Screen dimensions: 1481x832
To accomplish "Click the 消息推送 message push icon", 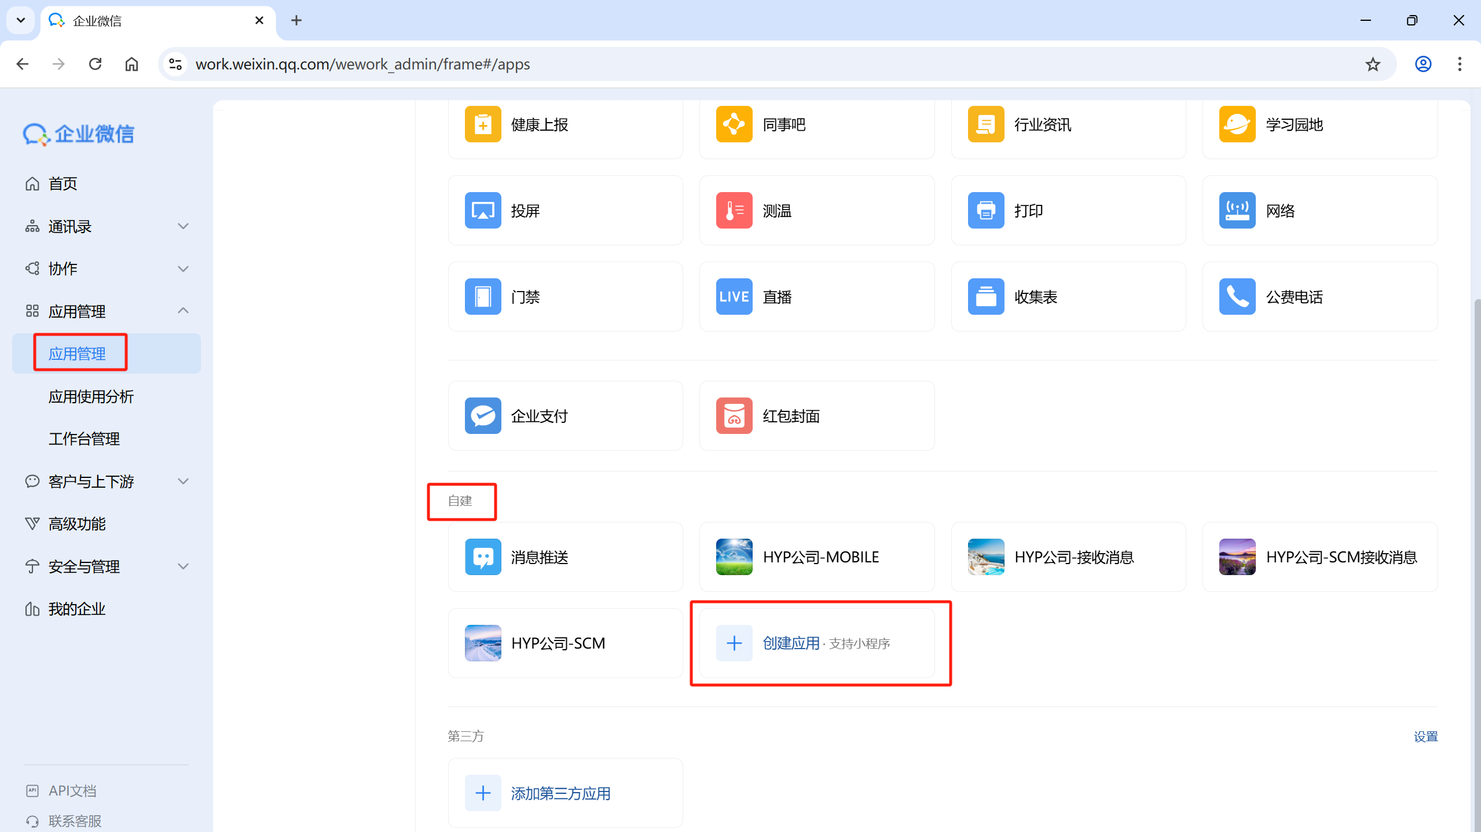I will pos(482,557).
